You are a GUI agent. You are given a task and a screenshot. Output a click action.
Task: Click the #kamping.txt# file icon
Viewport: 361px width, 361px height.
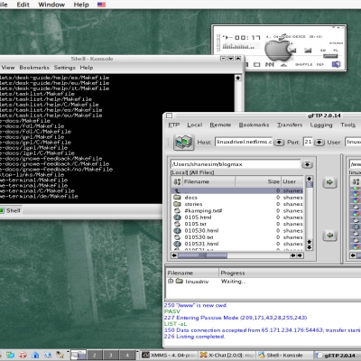pos(177,210)
